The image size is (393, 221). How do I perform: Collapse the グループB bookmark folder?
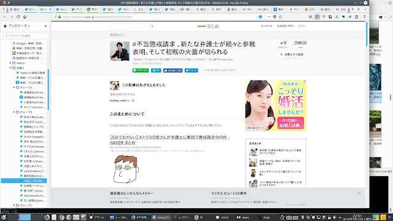[x=14, y=112]
